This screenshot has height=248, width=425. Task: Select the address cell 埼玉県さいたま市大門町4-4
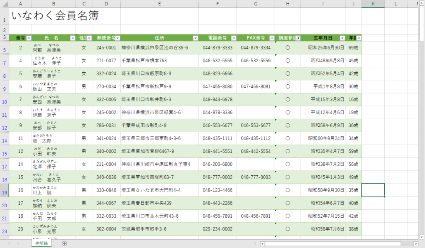click(159, 190)
